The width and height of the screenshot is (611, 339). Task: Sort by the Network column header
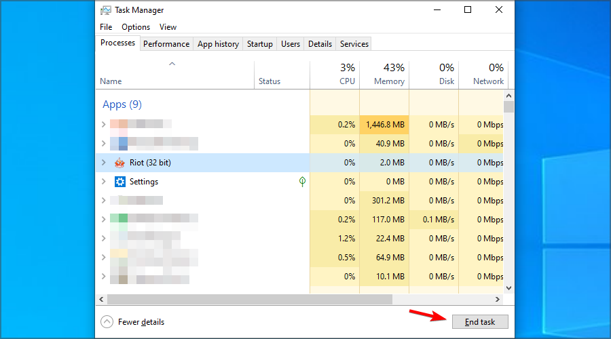tap(483, 75)
